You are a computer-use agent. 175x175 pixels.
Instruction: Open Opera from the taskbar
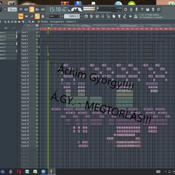19,172
